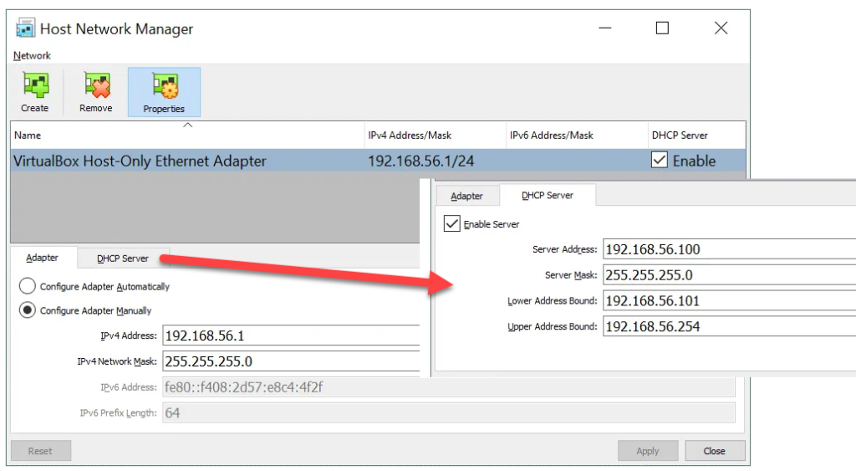Switch to the DHCP Server tab in lower panel
Image resolution: width=856 pixels, height=471 pixels.
click(123, 259)
